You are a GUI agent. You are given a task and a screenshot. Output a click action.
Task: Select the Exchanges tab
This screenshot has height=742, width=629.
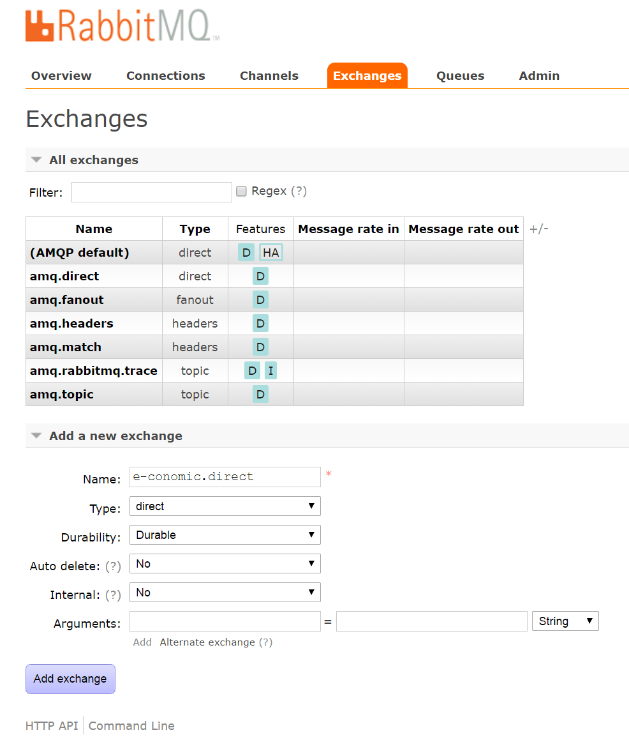[x=367, y=76]
